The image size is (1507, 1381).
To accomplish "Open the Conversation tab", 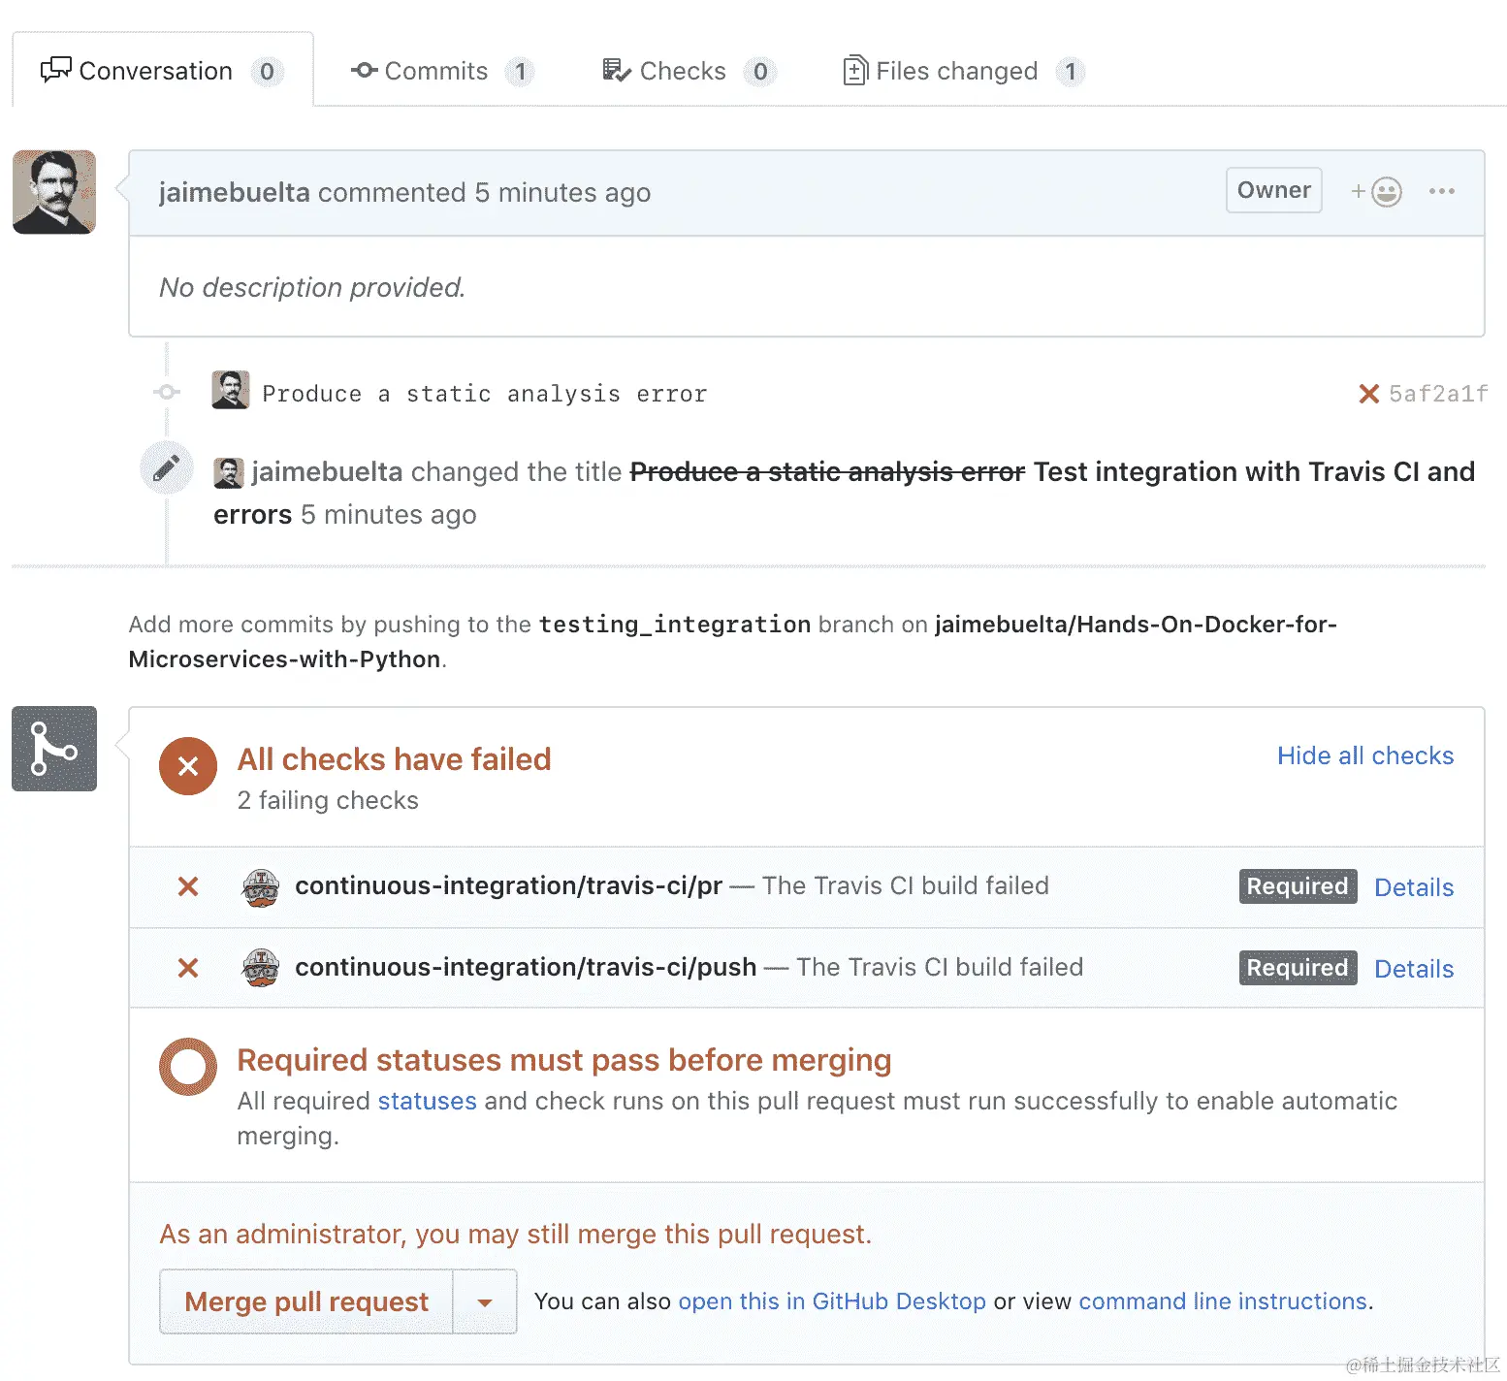I will point(162,71).
